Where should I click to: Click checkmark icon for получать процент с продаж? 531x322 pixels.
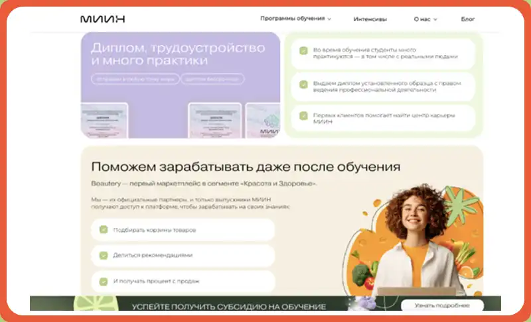(x=104, y=281)
